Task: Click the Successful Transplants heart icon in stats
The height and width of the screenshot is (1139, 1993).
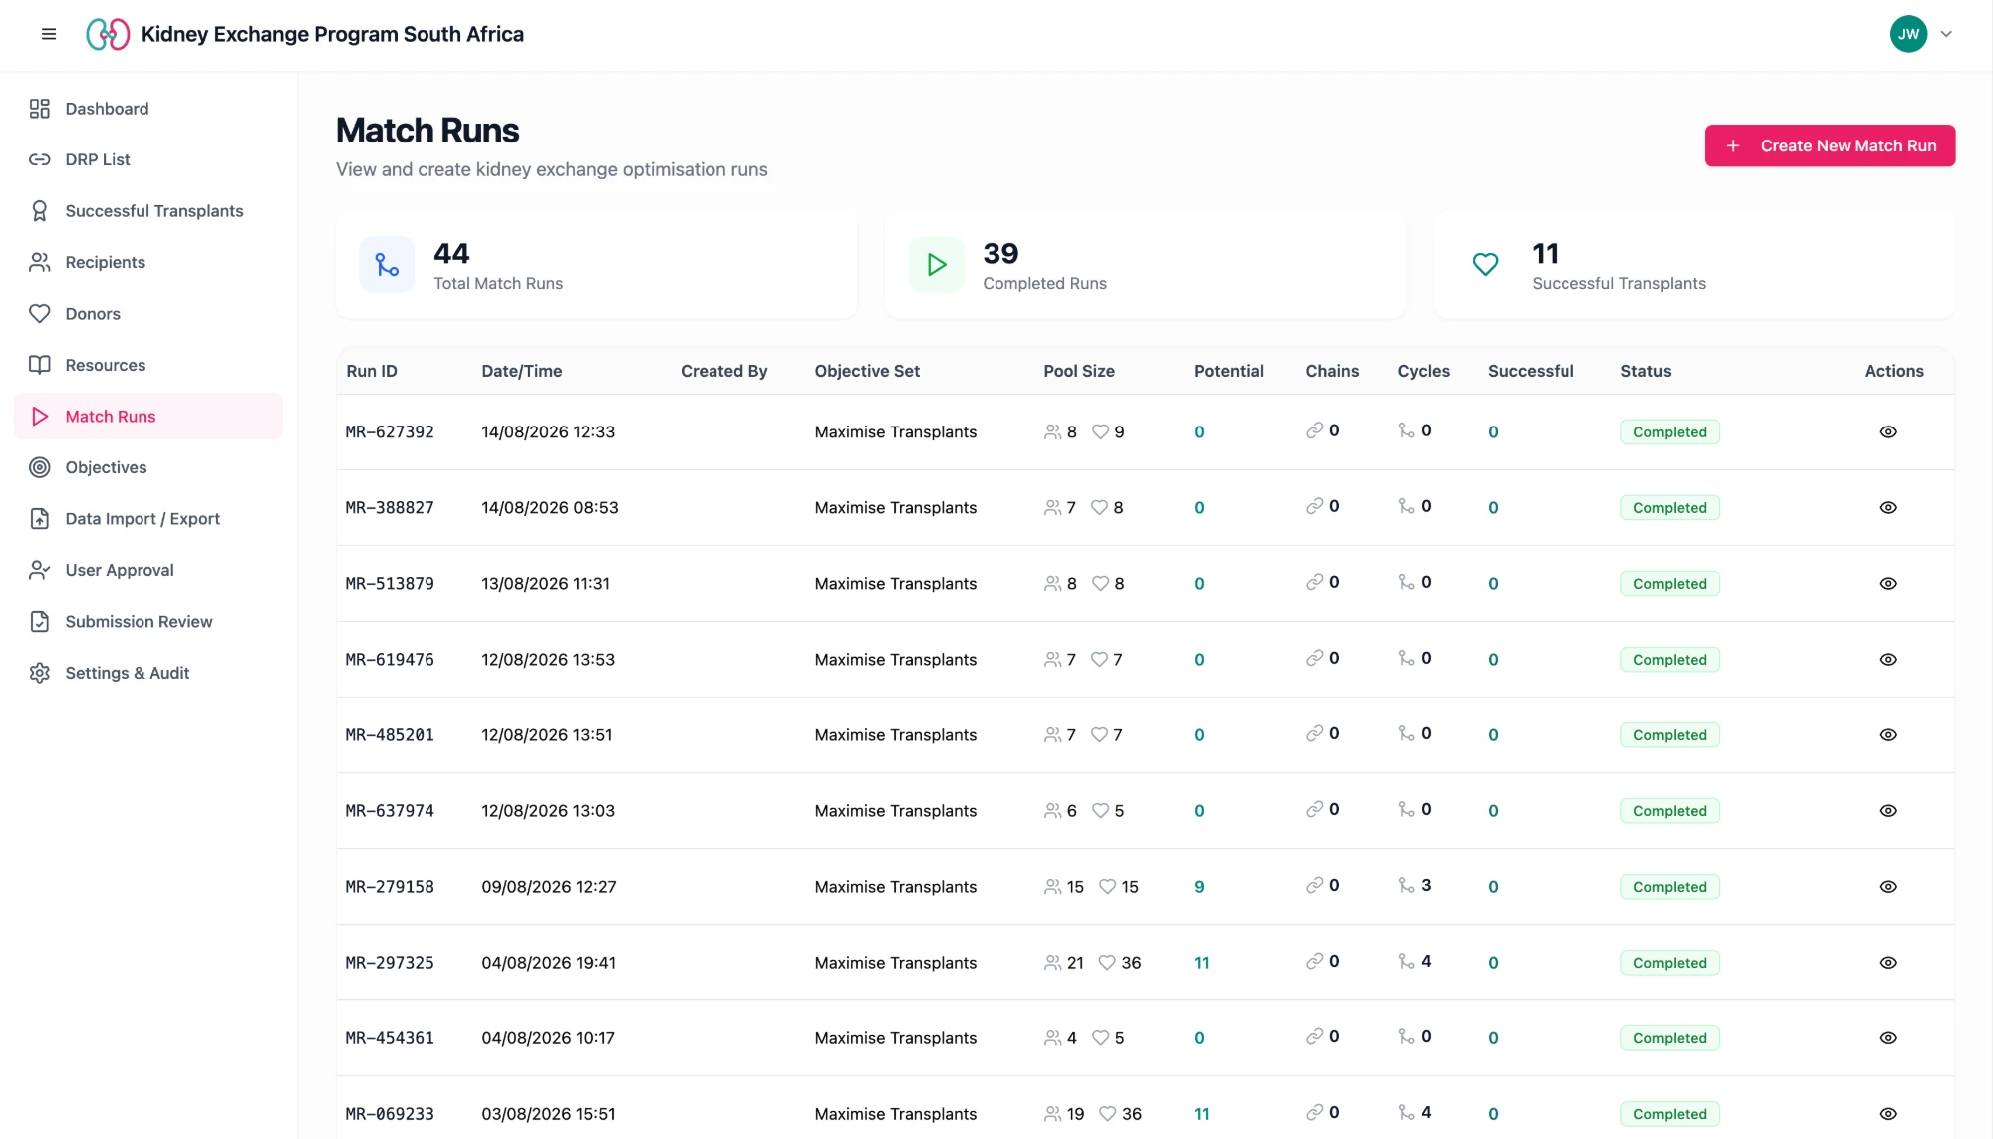Action: pos(1485,265)
